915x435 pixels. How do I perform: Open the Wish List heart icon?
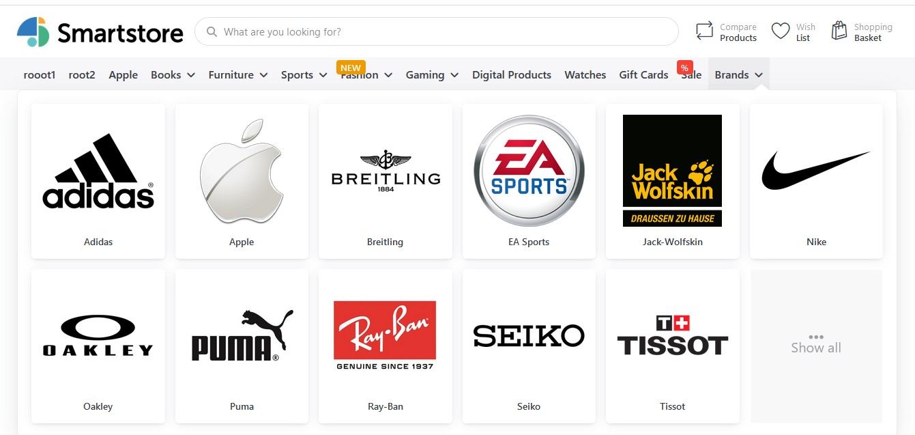click(x=781, y=31)
